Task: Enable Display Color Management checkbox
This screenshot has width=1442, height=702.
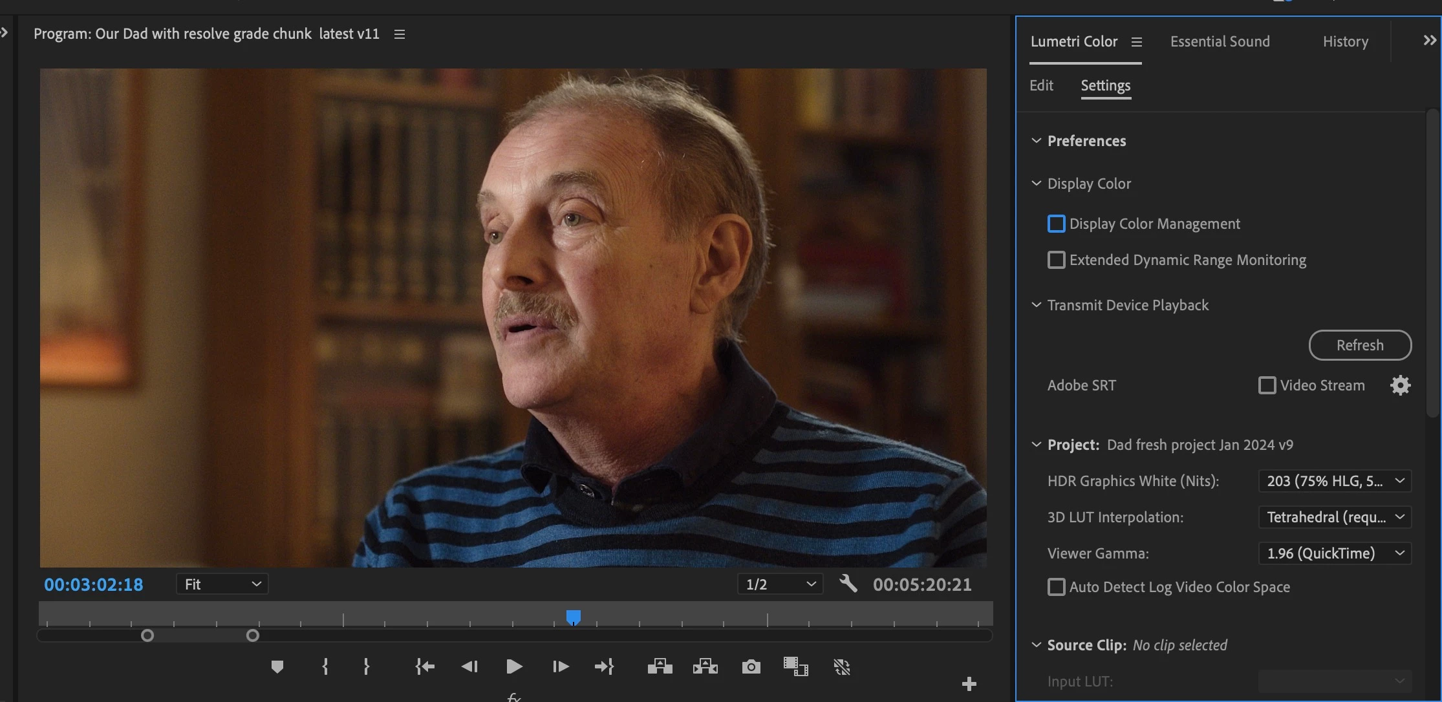Action: click(1056, 224)
